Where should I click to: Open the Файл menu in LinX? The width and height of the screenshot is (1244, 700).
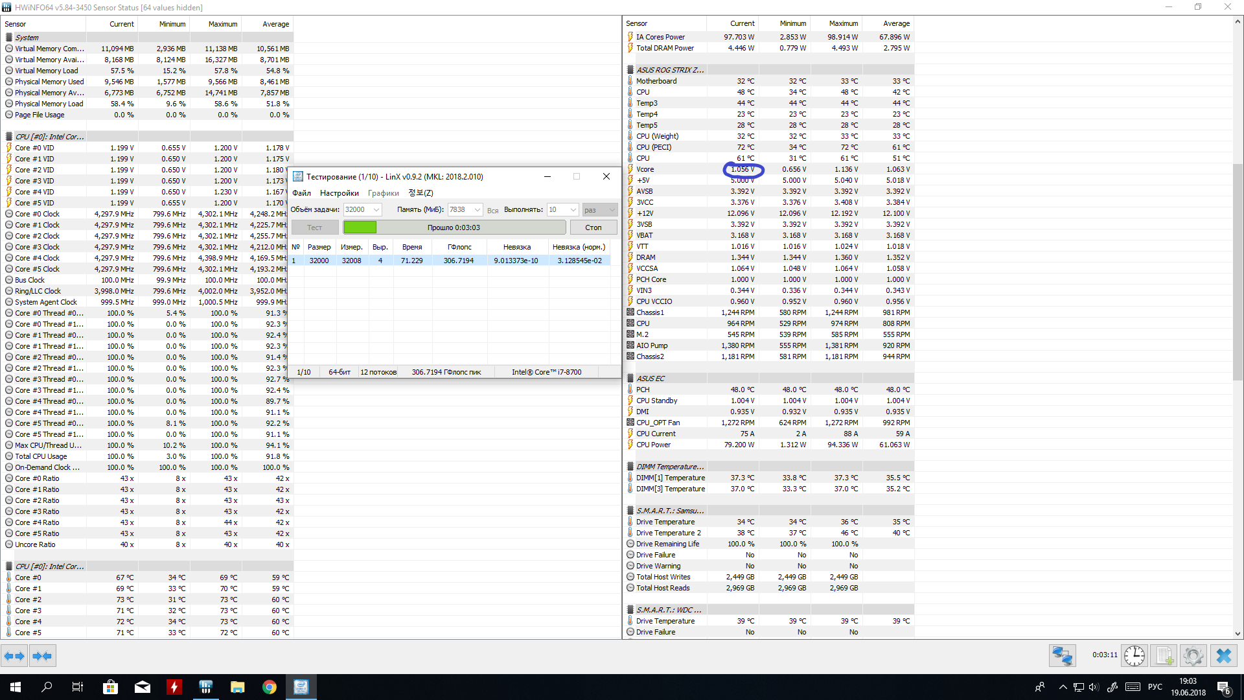coord(301,193)
